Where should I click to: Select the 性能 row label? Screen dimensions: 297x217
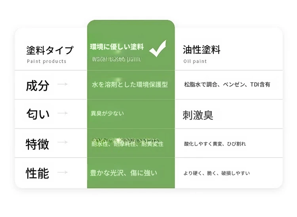(x=38, y=173)
